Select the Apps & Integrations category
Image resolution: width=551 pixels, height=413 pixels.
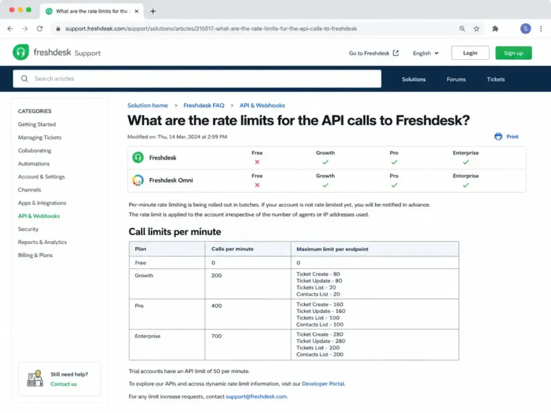coord(42,203)
